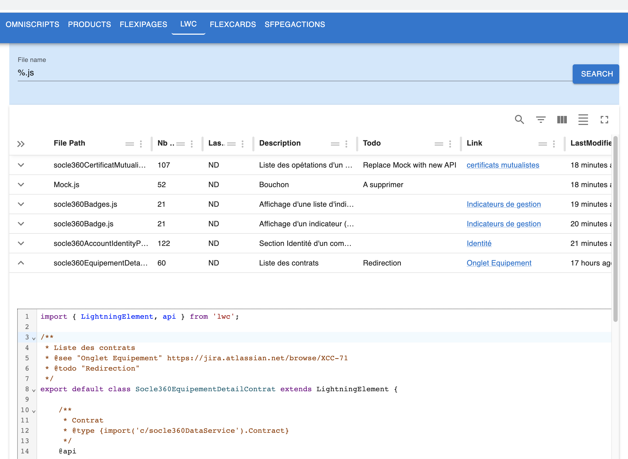Expand the Mock.js row
The image size is (628, 459).
(x=21, y=184)
